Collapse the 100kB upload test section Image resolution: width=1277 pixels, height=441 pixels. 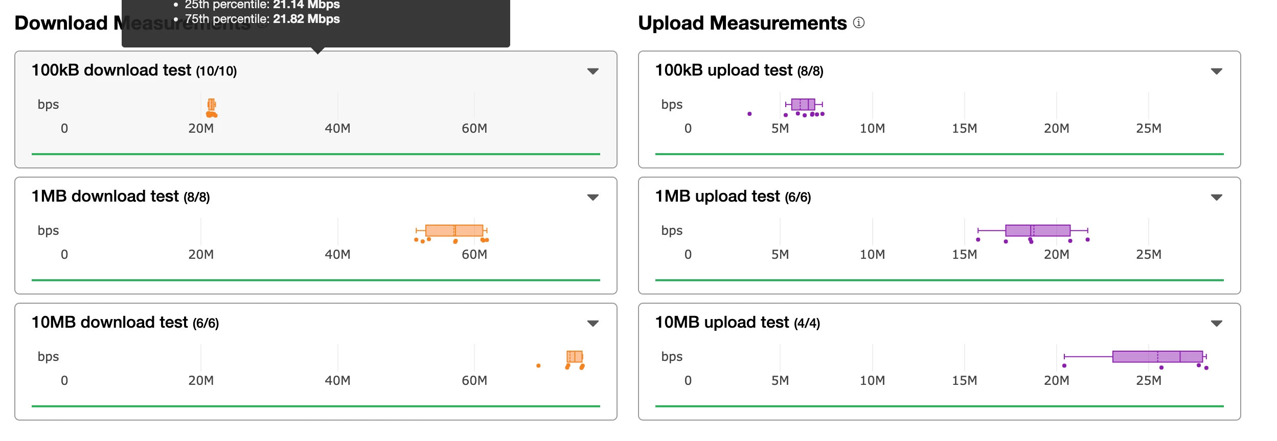[1216, 71]
